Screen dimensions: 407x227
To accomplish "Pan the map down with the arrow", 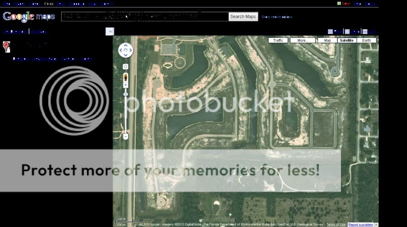I will pos(126,55).
